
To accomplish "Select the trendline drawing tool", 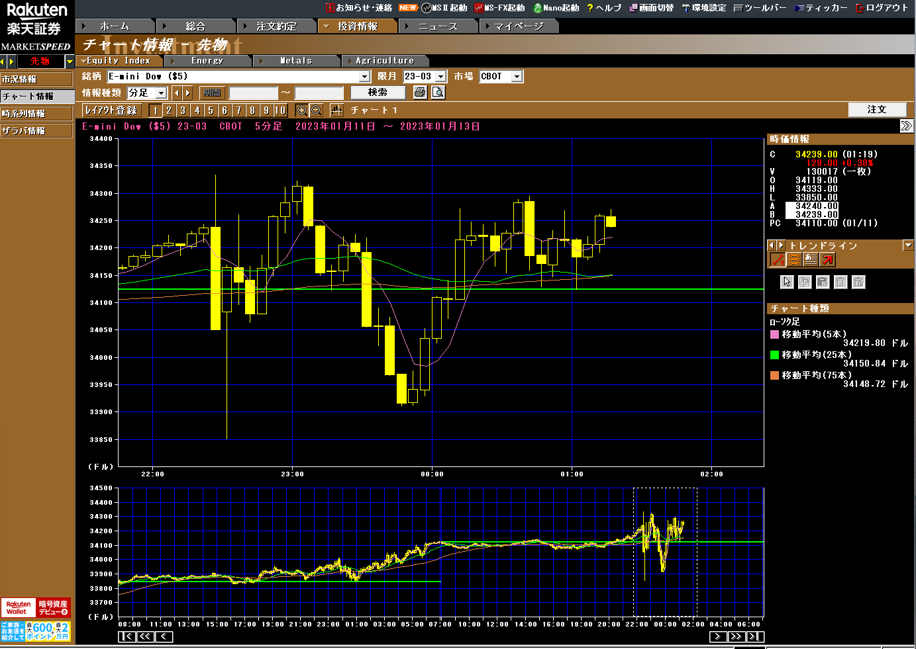I will pos(778,260).
